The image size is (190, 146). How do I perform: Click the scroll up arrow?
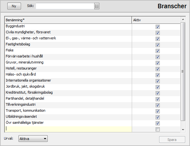click(x=183, y=20)
